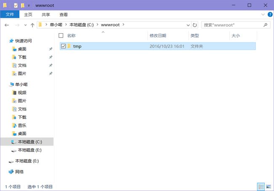Open top-level 本地磁盘 (E:) above 网络

pos(27,161)
